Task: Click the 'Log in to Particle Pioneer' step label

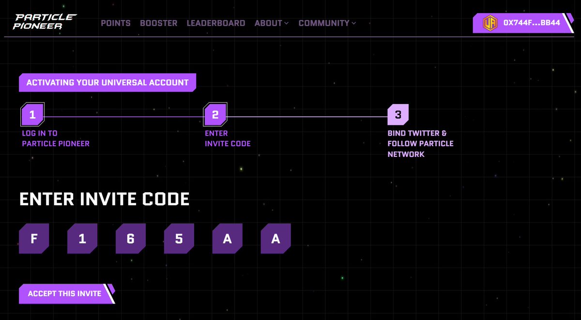Action: tap(56, 138)
